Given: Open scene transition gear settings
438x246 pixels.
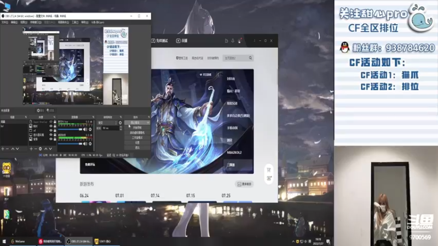Looking at the screenshot, I should (x=120, y=122).
